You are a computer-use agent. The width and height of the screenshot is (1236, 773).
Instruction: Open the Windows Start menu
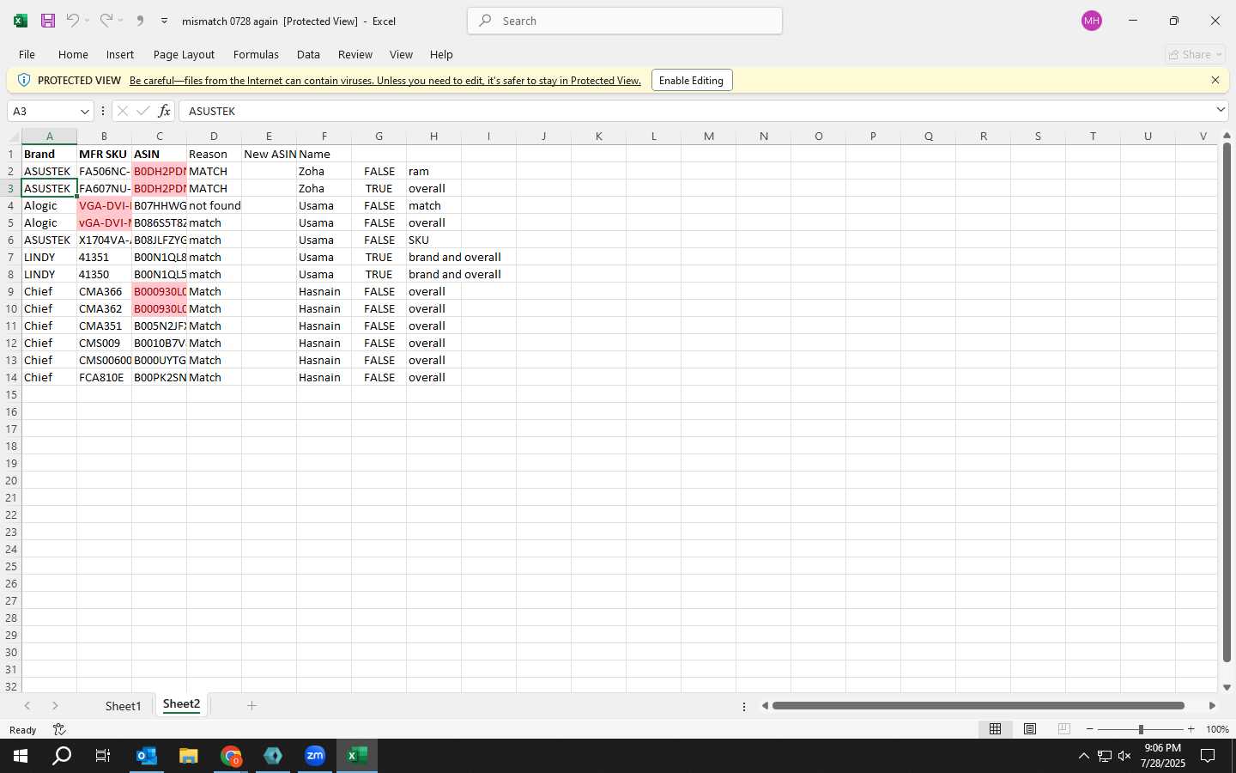21,756
